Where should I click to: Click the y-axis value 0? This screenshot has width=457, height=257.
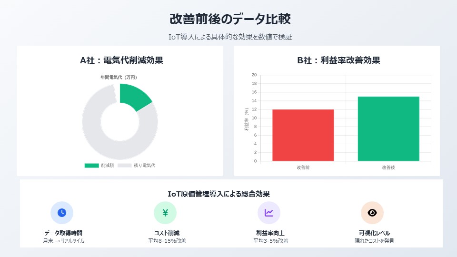(x=255, y=161)
